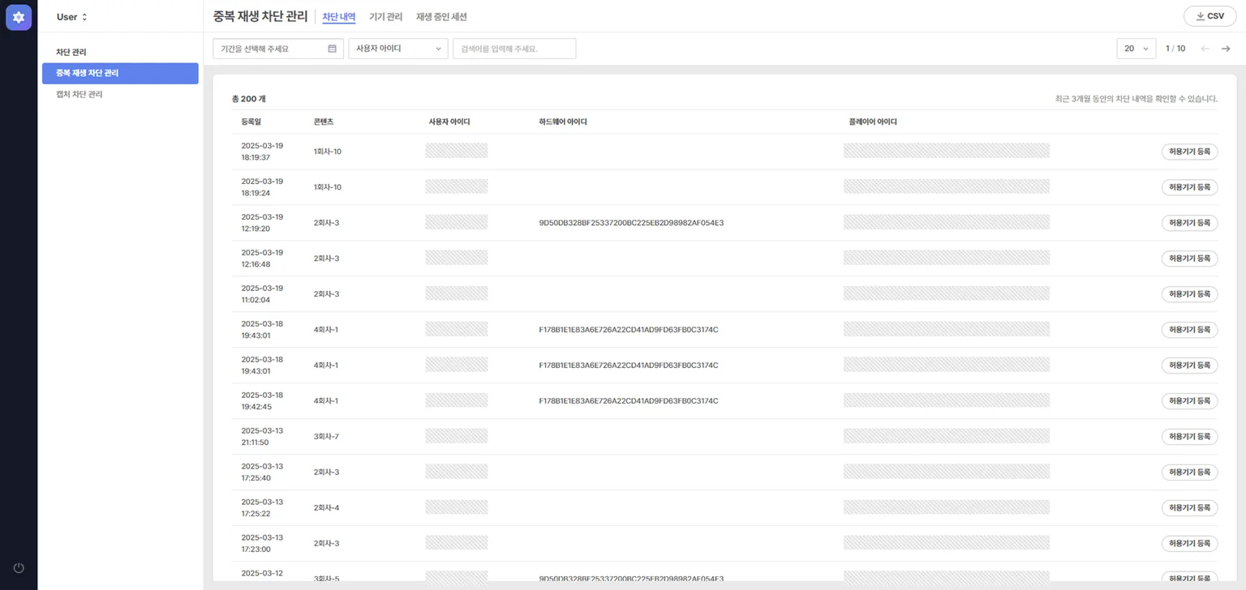1246x590 pixels.
Task: Click the date cell 2025-03-19 12:19:20
Action: [262, 223]
